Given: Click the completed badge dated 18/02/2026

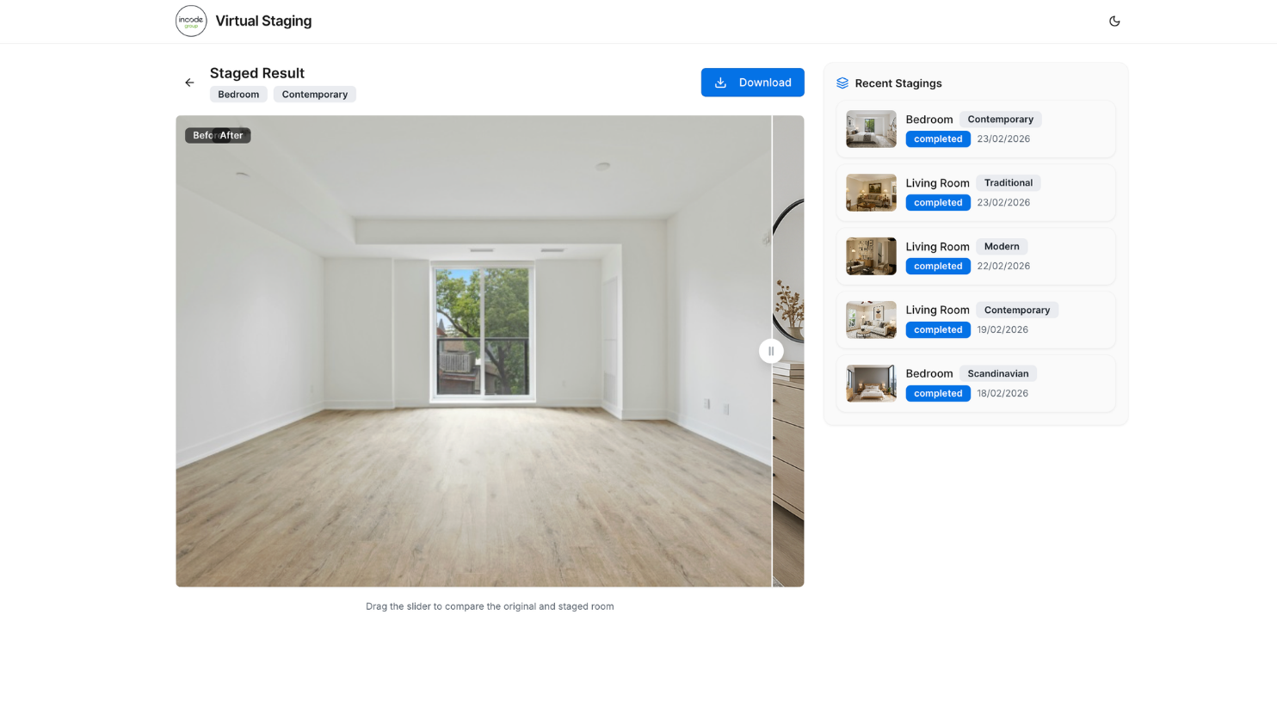Looking at the screenshot, I should tap(938, 394).
